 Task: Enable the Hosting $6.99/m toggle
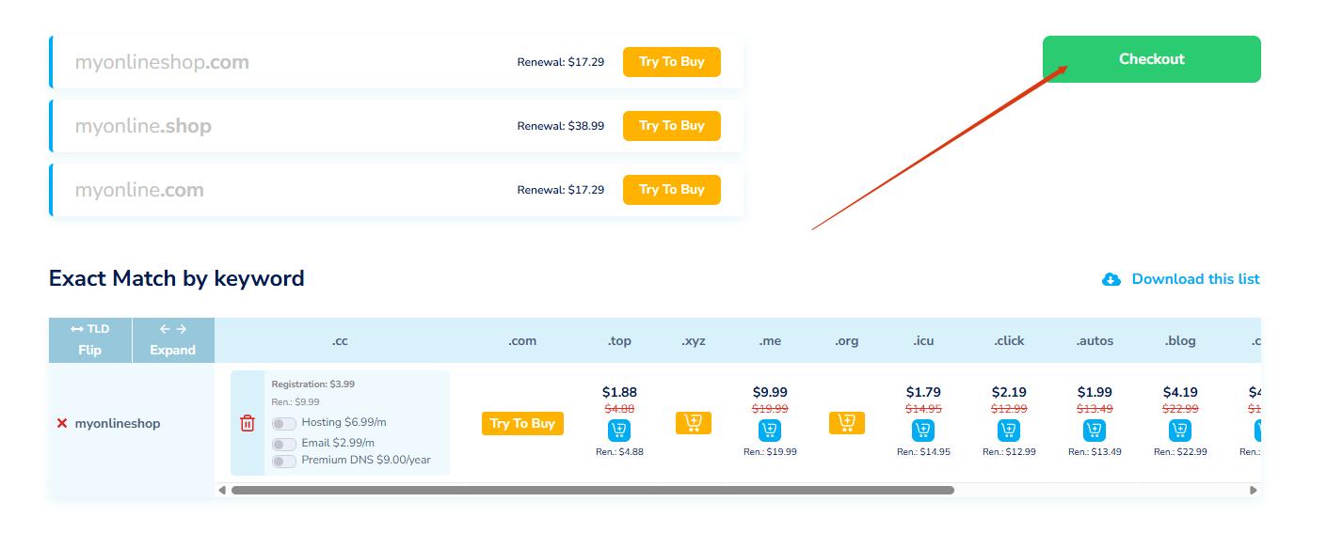pyautogui.click(x=284, y=424)
